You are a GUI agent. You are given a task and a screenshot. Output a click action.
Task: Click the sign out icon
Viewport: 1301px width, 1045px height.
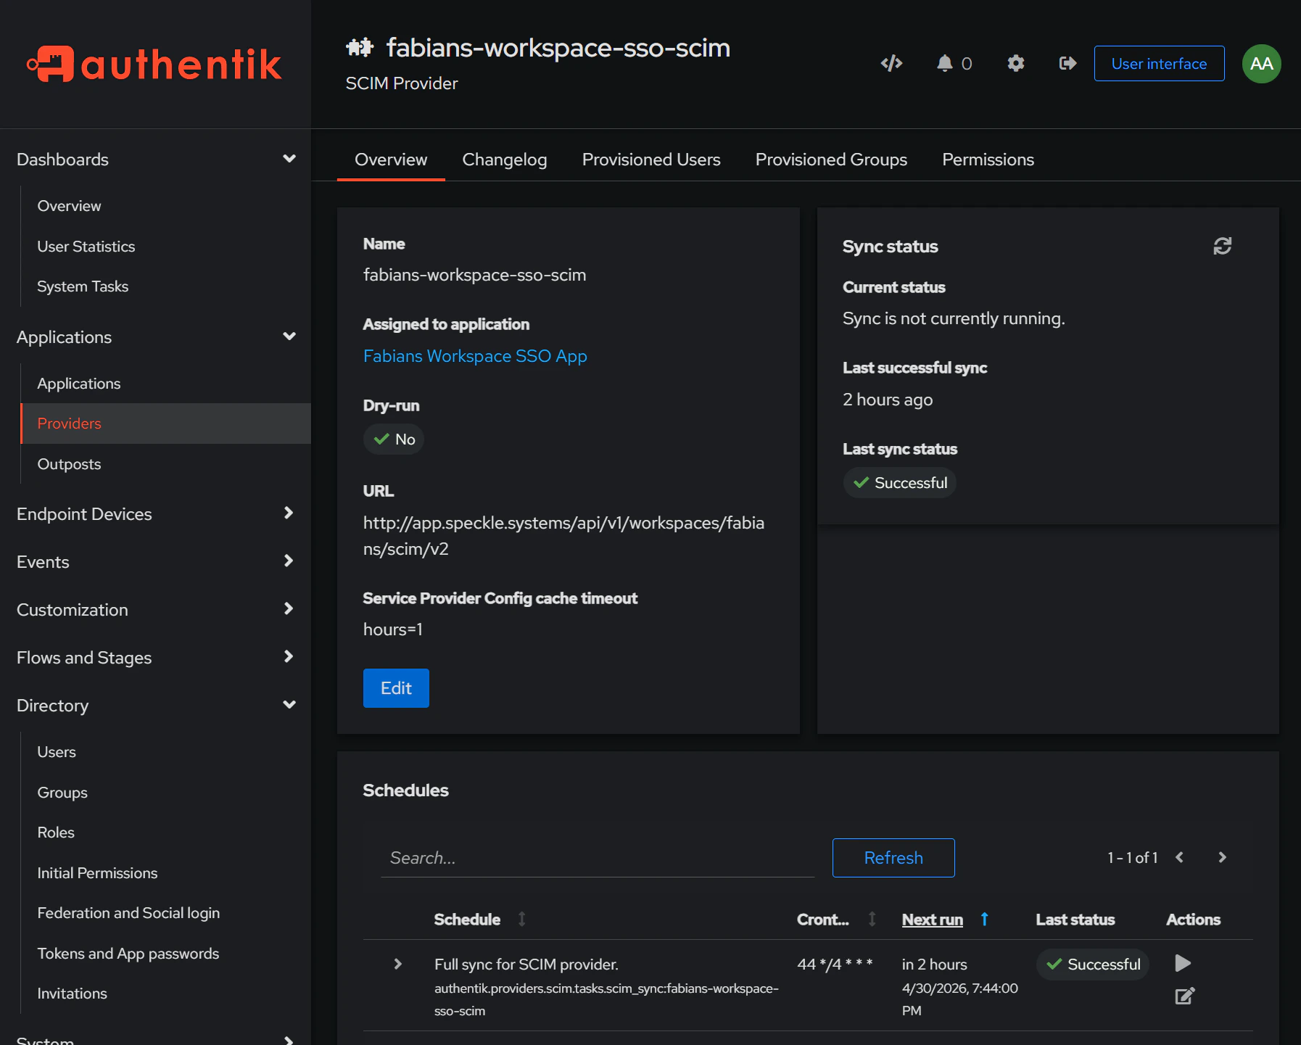[1067, 64]
